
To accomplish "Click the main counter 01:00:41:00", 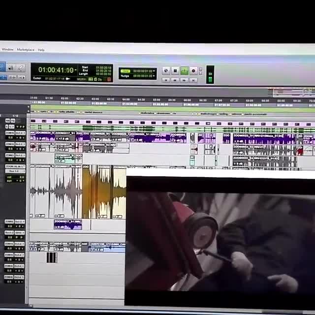I will click(x=56, y=70).
